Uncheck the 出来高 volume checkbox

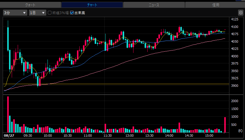click(x=72, y=13)
